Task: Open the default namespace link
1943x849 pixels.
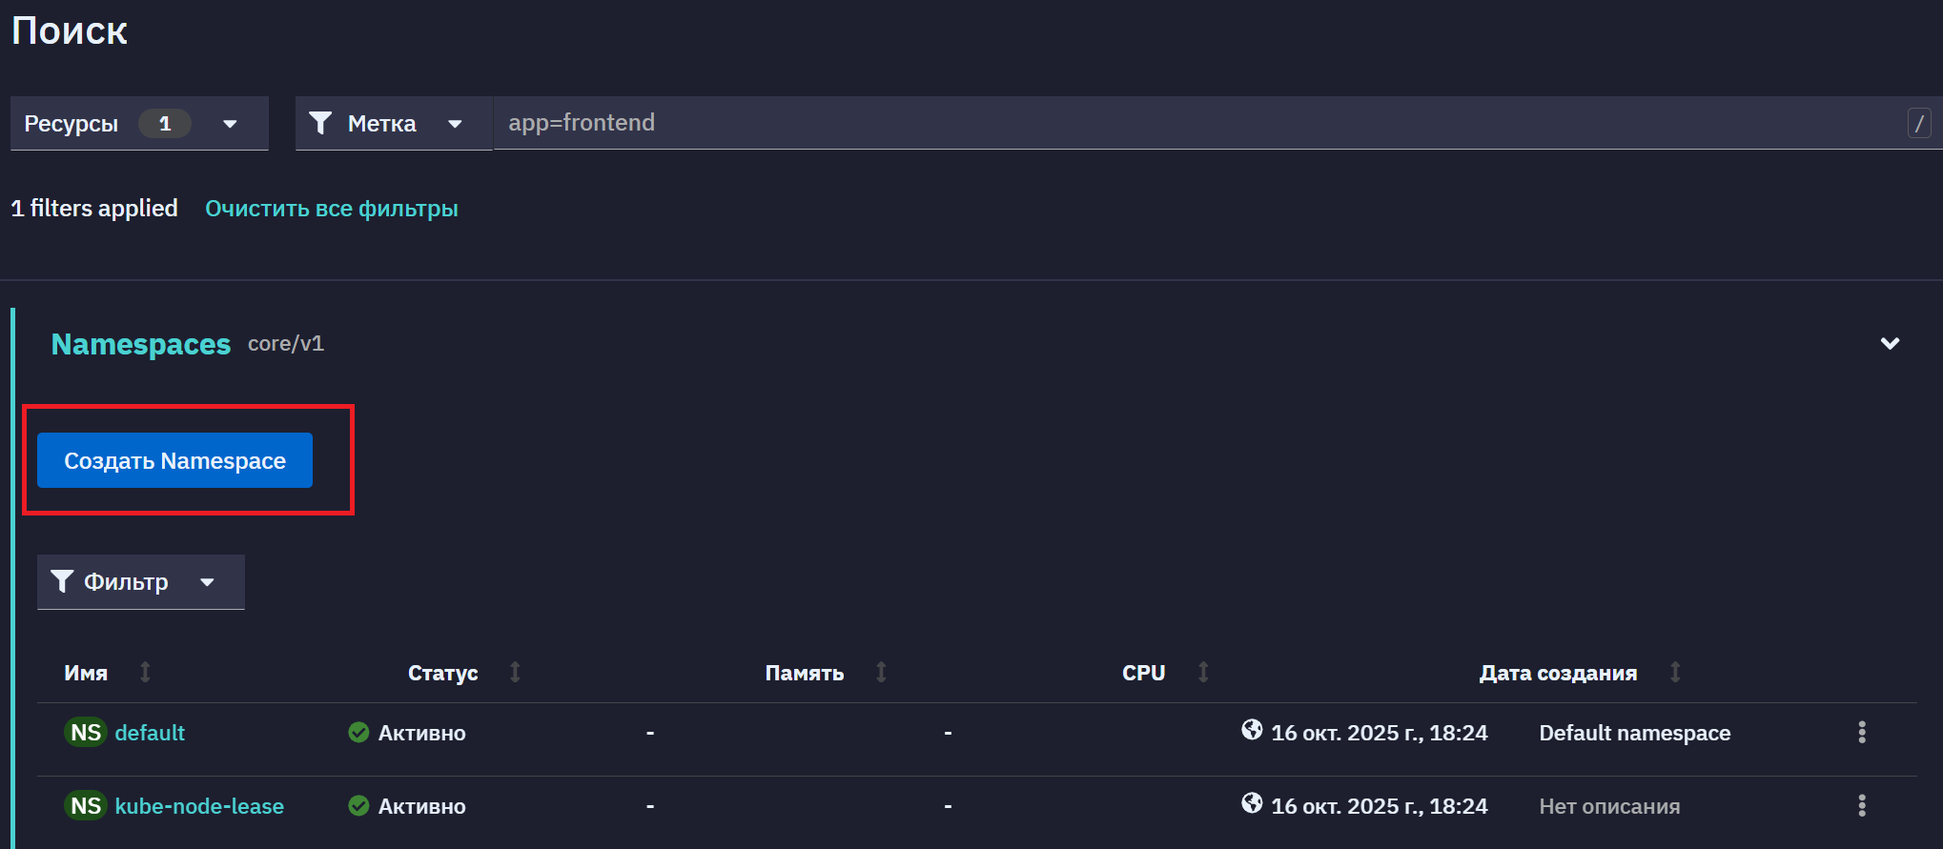Action: point(150,733)
